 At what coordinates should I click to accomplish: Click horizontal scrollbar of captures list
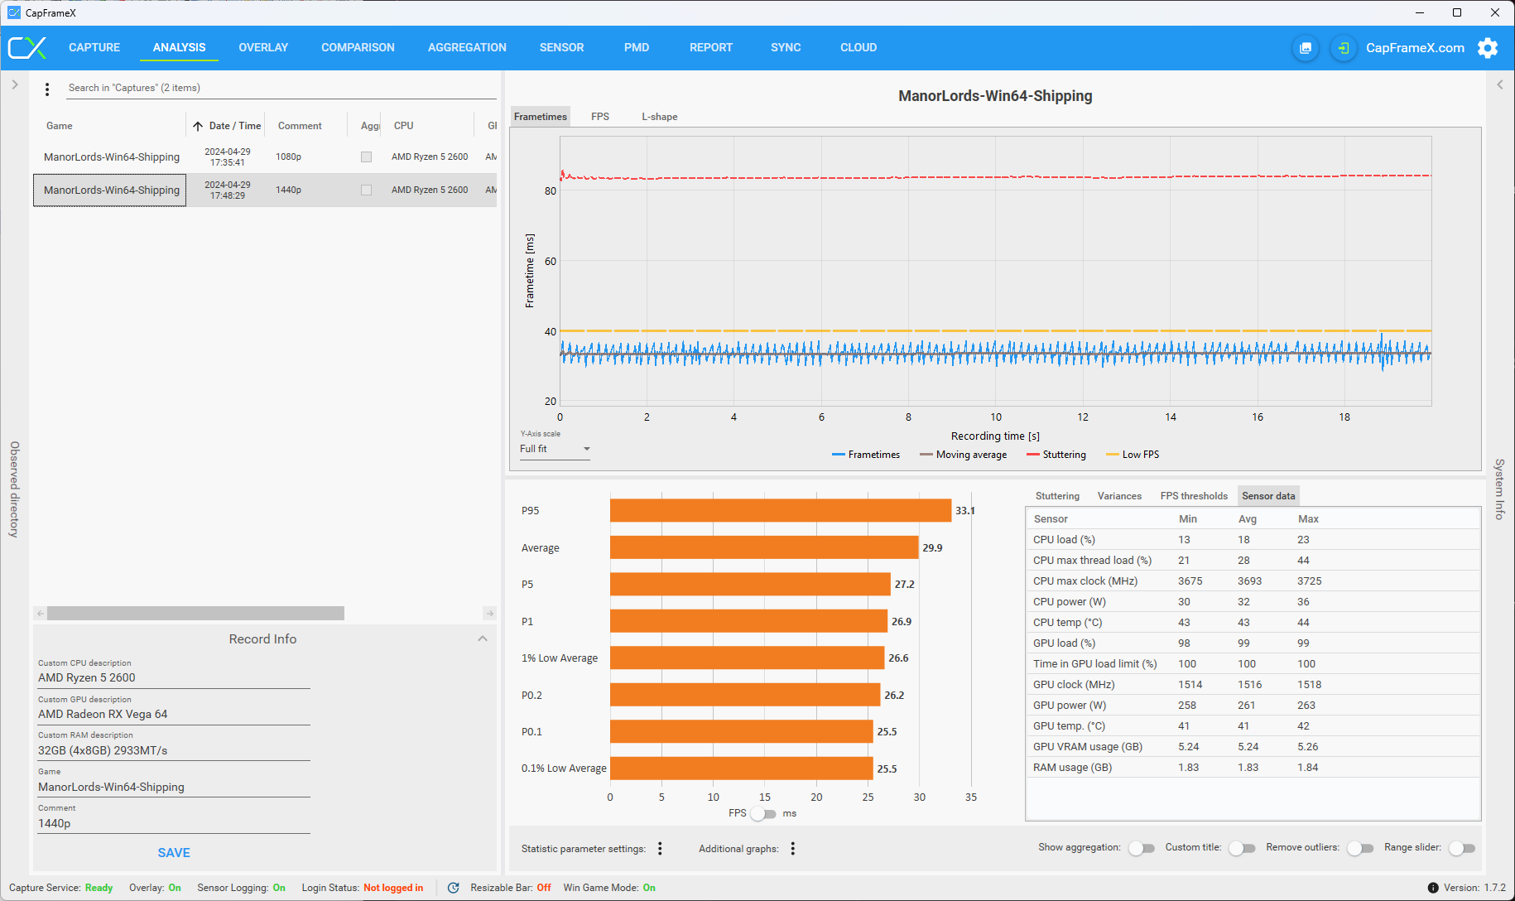pos(195,614)
